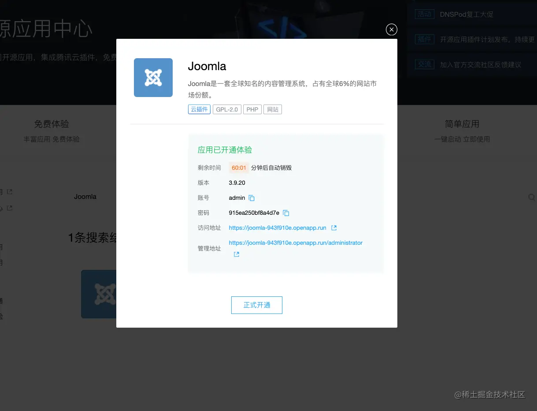Open the 管理地址 external link icon

point(236,254)
